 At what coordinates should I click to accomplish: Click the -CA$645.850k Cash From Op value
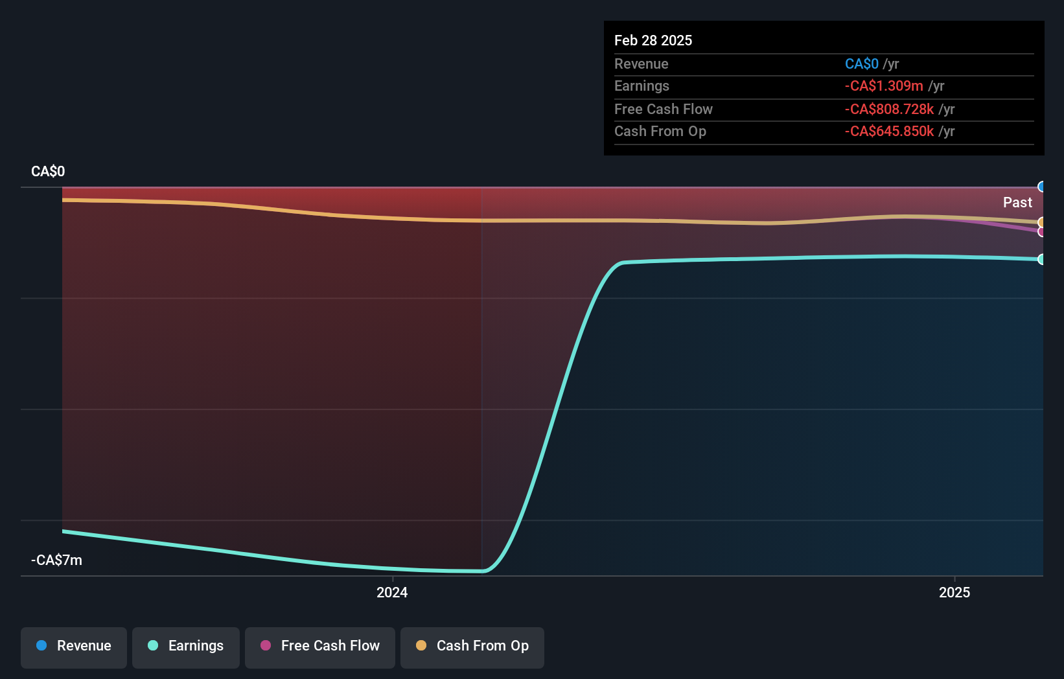pyautogui.click(x=889, y=131)
